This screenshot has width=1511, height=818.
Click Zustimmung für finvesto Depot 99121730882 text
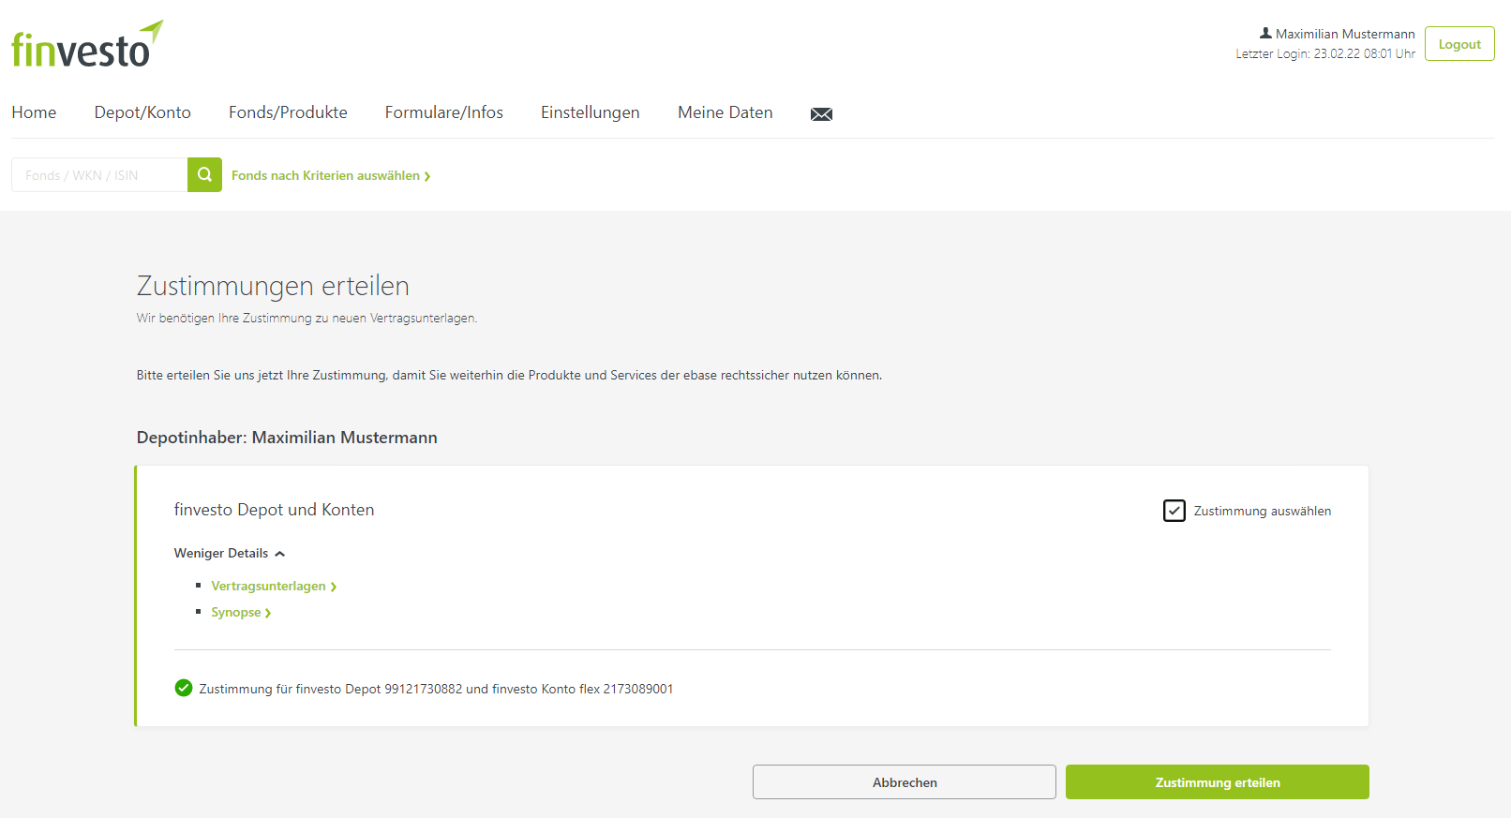point(436,689)
